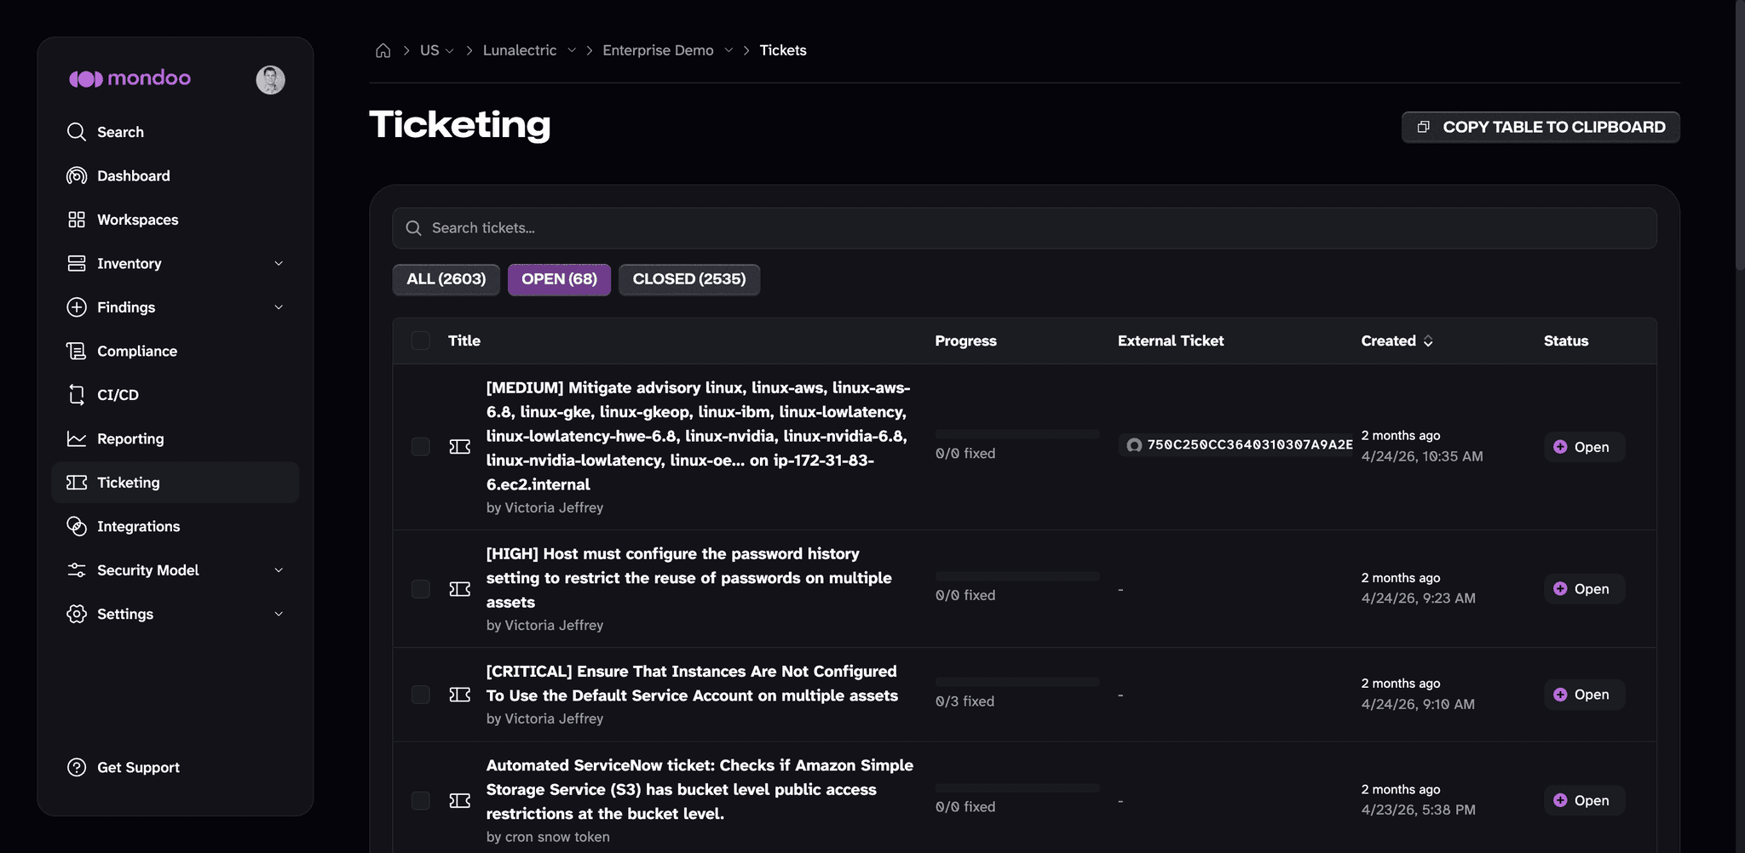Viewport: 1745px width, 853px height.
Task: Click the Ticketing ticket icon in sidebar
Action: [77, 483]
